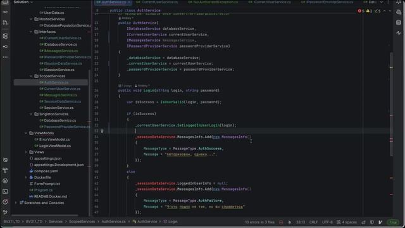
Task: Open the Terminal tool window icon
Action: pos(5,191)
